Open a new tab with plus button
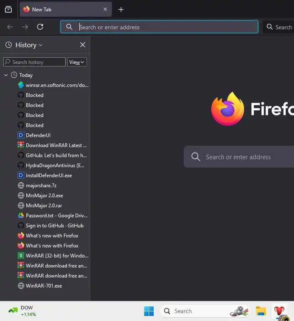 (x=121, y=10)
